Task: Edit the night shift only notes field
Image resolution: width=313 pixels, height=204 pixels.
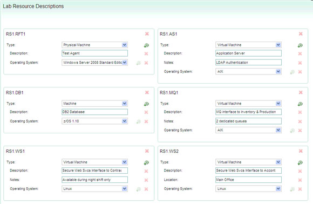Action: pos(94,180)
